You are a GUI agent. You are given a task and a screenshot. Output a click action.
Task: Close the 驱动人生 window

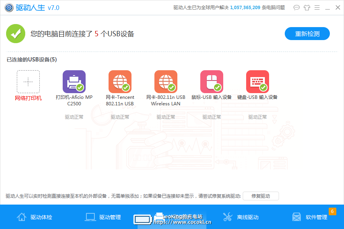click(x=338, y=8)
